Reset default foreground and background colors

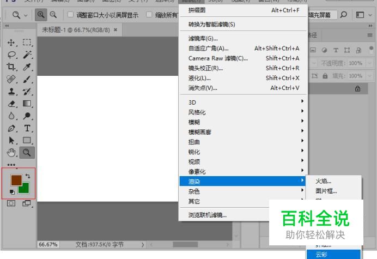click(x=12, y=192)
